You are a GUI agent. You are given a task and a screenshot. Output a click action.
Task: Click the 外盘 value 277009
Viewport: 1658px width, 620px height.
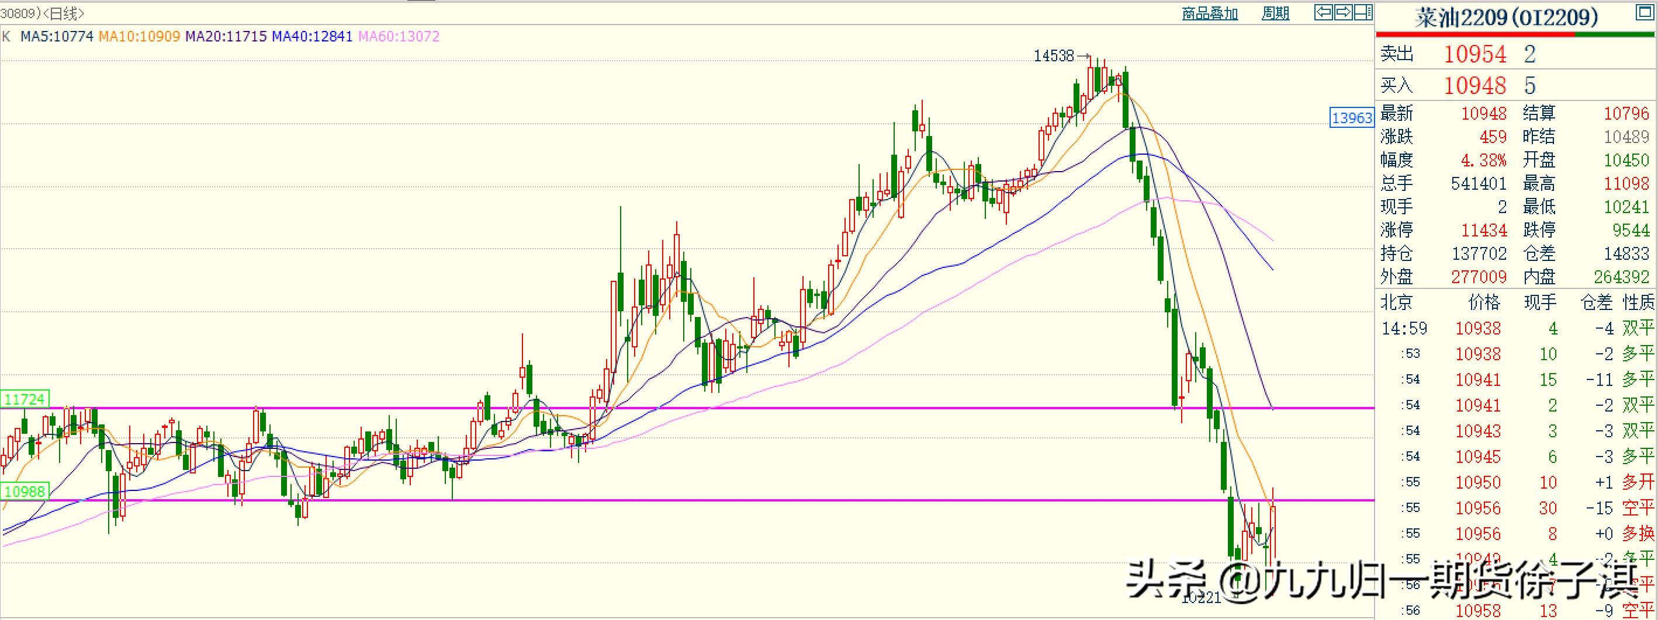(1479, 277)
